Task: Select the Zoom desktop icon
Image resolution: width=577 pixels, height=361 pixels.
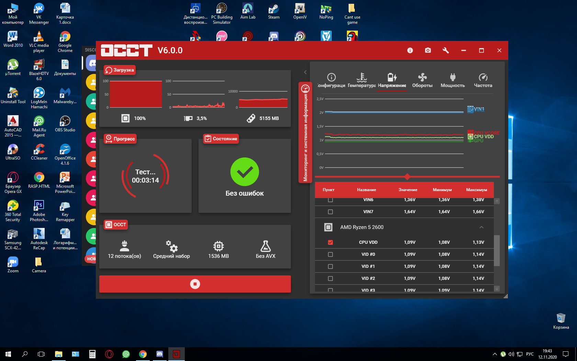Action: (13, 265)
